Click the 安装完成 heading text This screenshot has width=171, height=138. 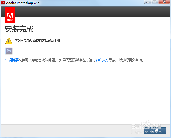tap(19, 29)
